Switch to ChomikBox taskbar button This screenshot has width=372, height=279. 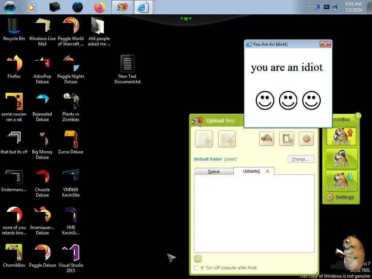tap(122, 7)
